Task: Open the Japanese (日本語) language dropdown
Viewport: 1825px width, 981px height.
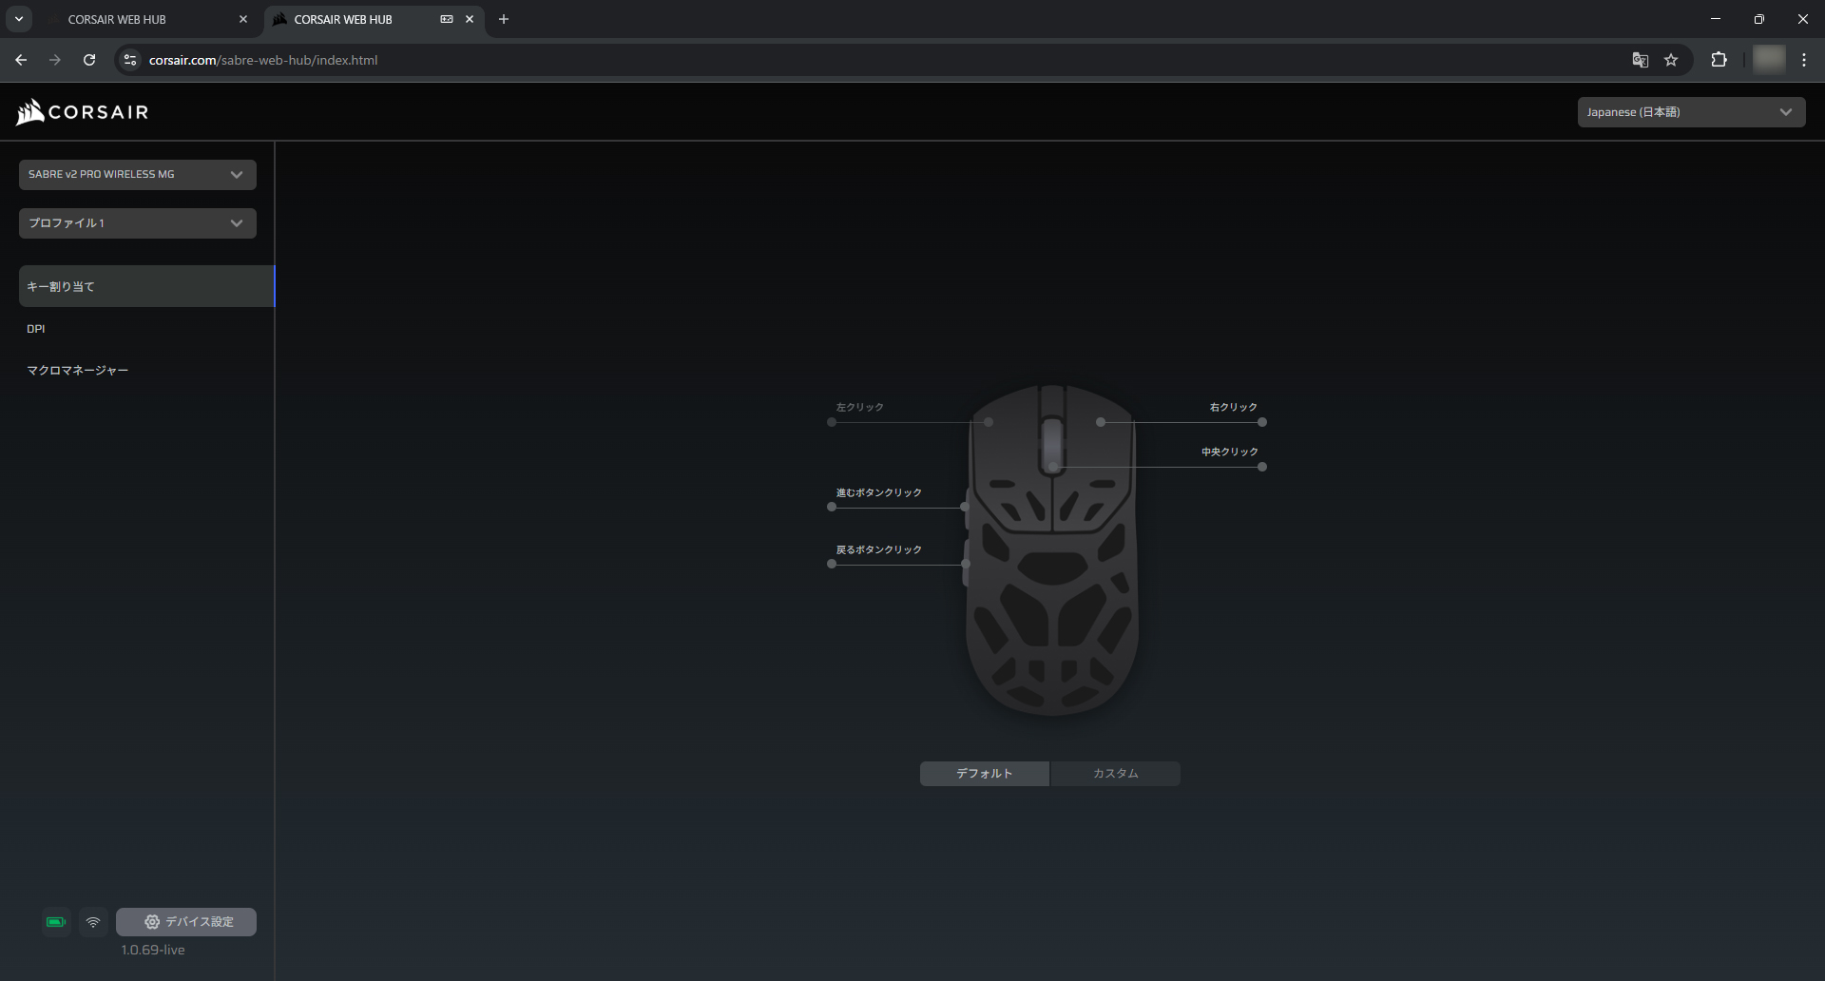Action: coord(1691,111)
